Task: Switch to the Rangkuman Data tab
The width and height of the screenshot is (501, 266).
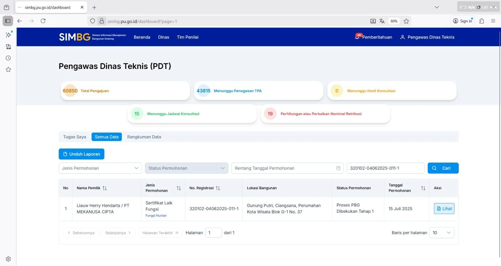Action: click(144, 137)
